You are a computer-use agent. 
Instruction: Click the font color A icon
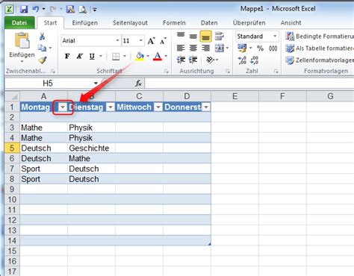[x=158, y=56]
